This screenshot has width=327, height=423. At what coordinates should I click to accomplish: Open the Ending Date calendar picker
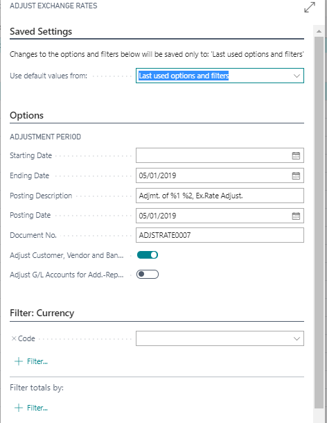296,176
